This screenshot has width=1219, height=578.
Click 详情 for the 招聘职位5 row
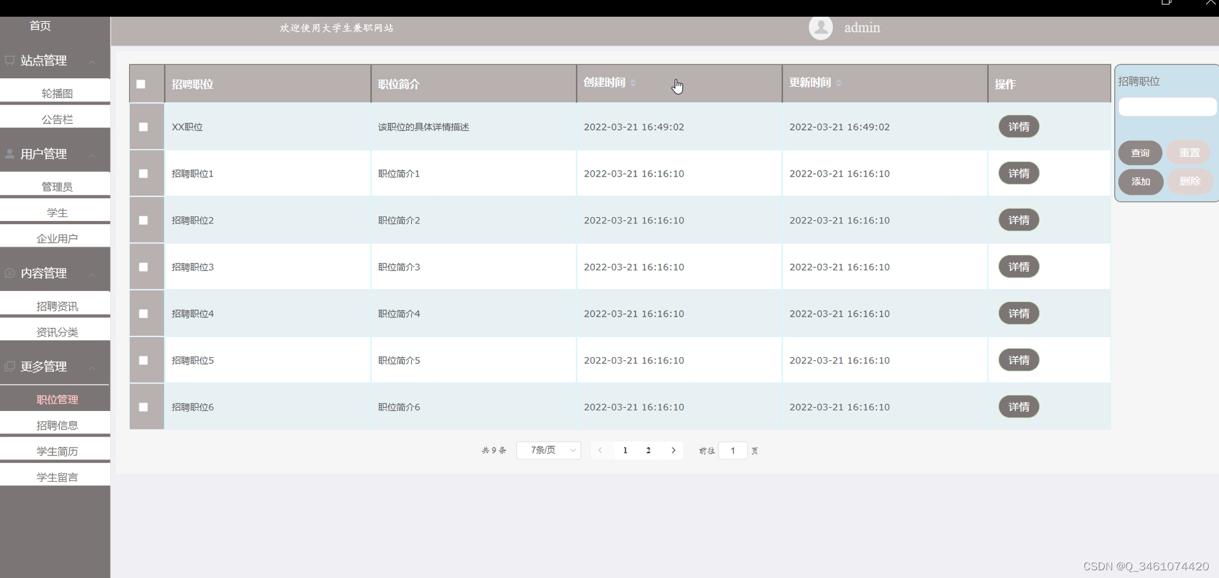tap(1019, 360)
